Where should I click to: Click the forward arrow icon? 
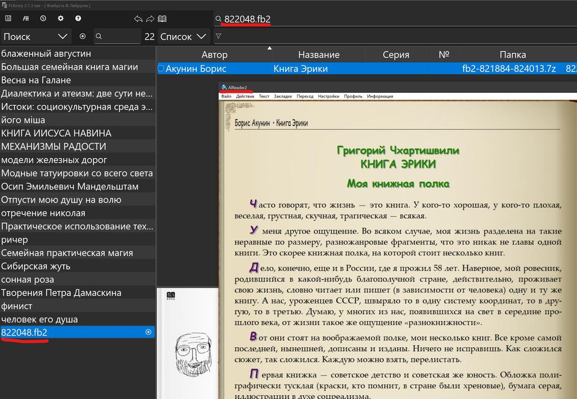[x=150, y=19]
